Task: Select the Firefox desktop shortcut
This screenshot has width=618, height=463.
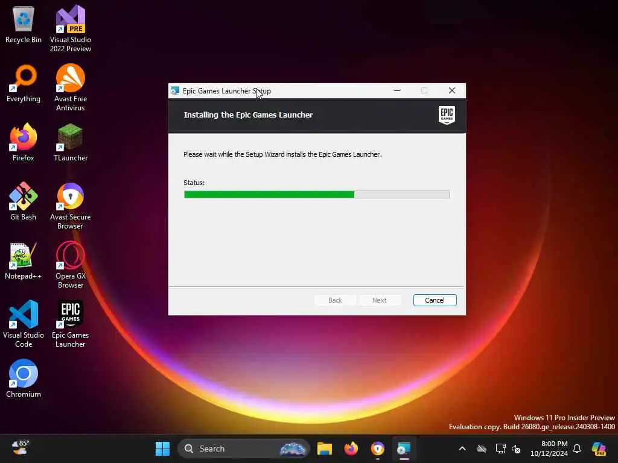Action: [24, 142]
